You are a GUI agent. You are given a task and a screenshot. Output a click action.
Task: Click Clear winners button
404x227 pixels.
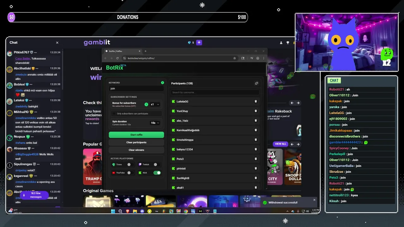136,150
